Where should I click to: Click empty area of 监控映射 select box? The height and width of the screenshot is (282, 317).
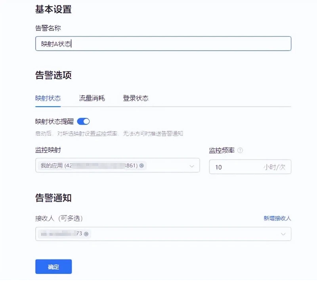tap(167, 165)
